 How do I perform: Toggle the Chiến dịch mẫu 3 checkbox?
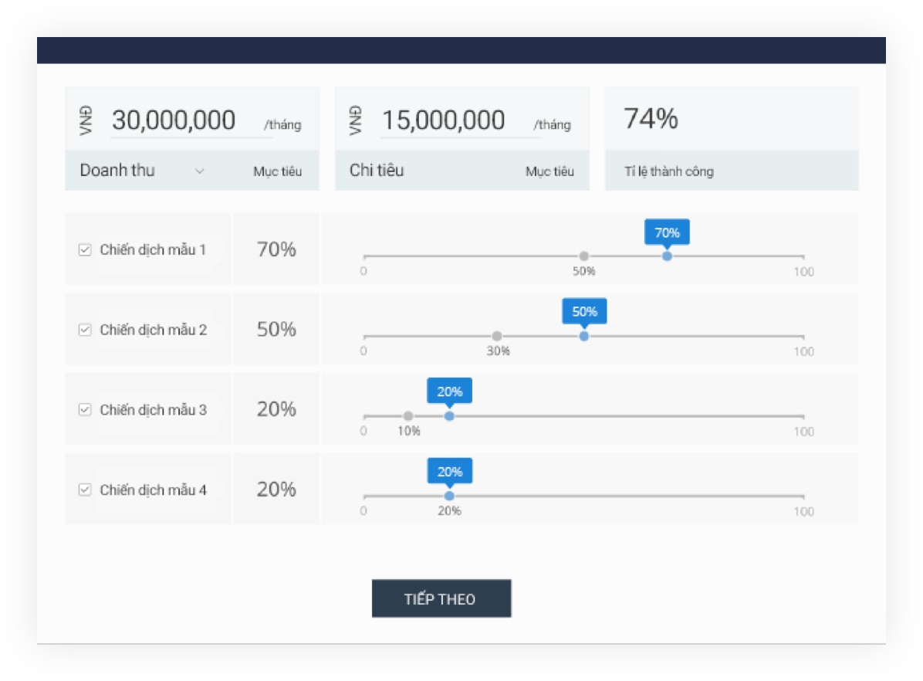pyautogui.click(x=85, y=410)
